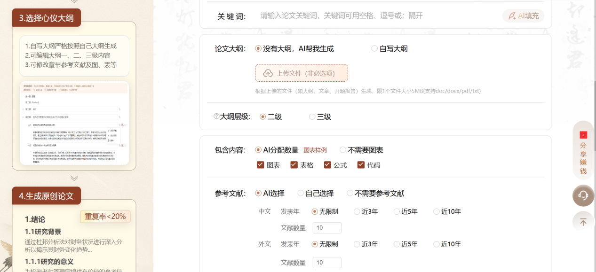Select 近5年 for 外文 publication year

(x=397, y=244)
